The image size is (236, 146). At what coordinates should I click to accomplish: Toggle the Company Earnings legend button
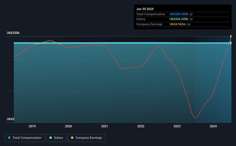87,138
